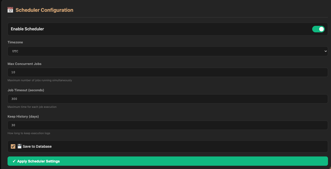Click the Max Concurrent Jobs label

click(24, 64)
